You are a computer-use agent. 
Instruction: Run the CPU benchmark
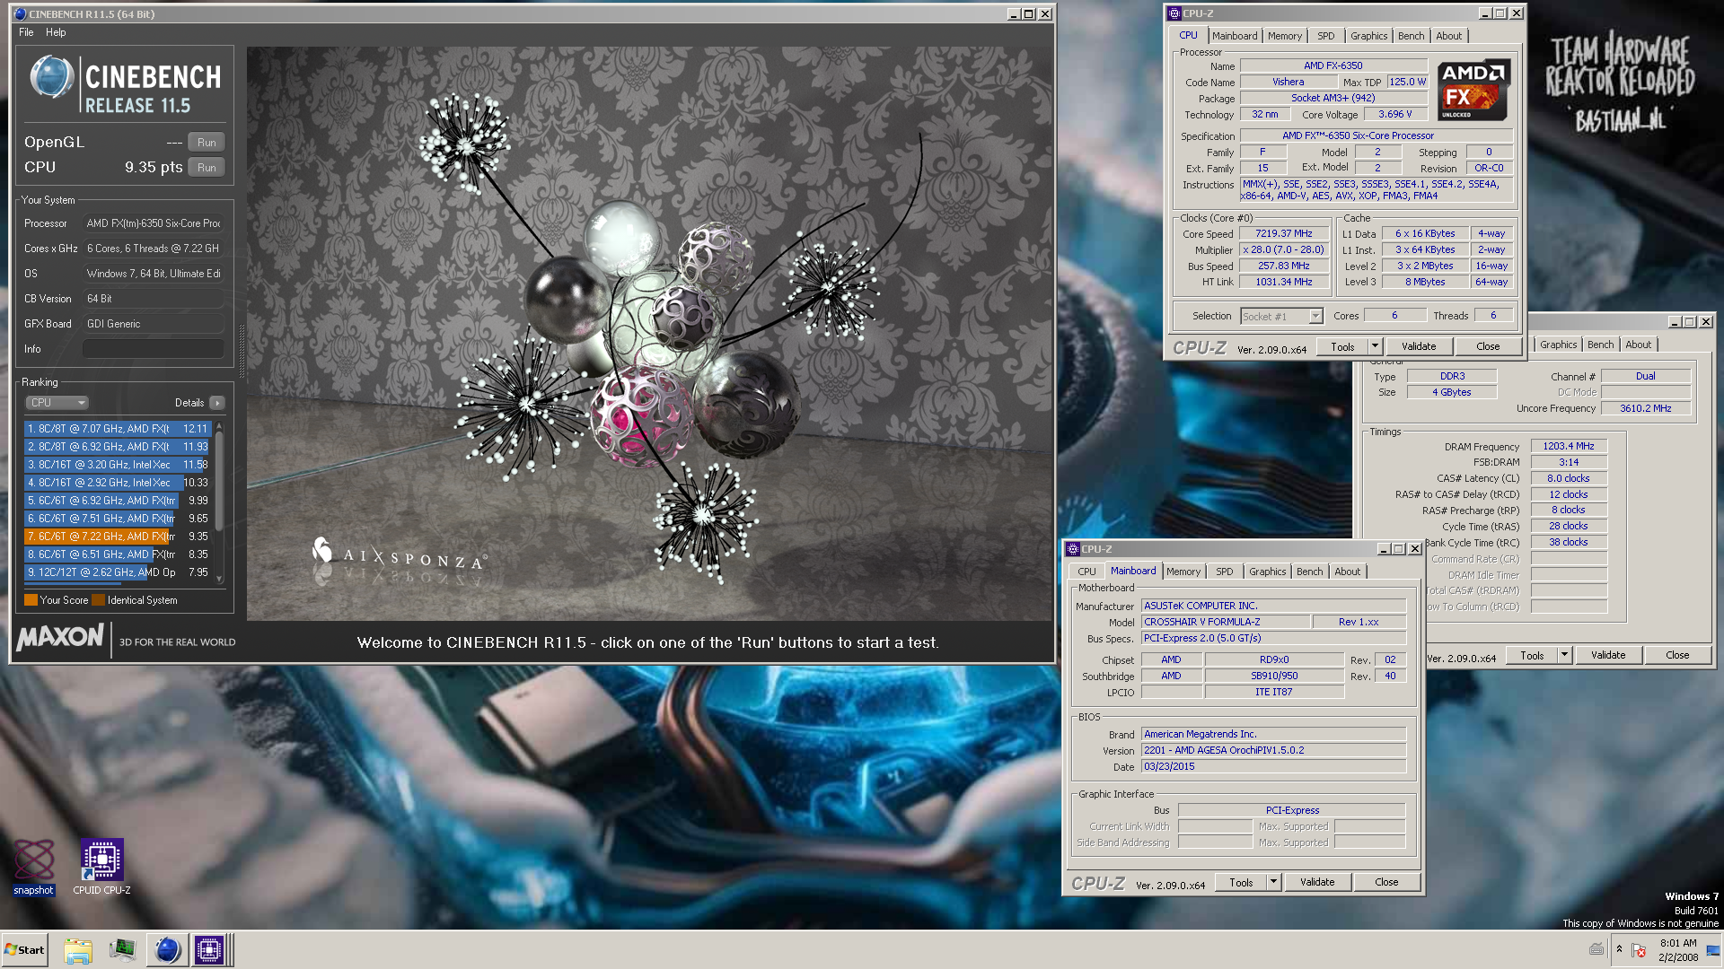click(x=207, y=168)
